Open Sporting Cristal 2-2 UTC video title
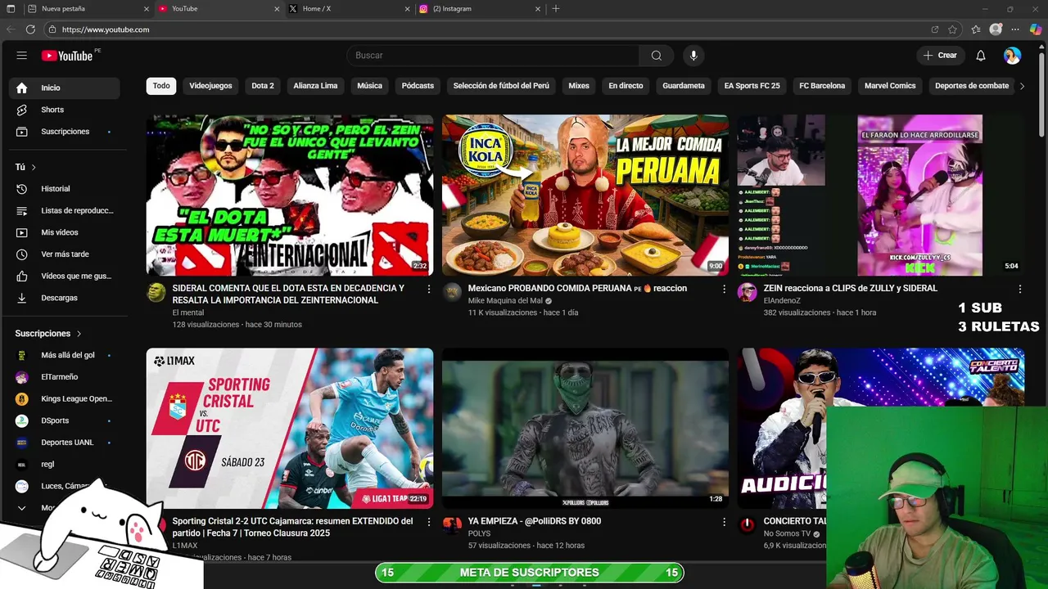The width and height of the screenshot is (1048, 589). point(292,527)
